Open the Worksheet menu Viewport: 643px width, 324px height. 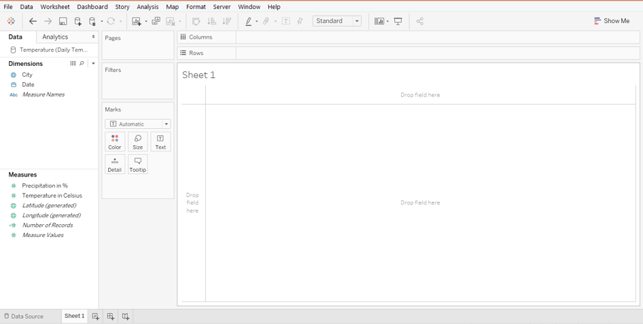pos(55,7)
